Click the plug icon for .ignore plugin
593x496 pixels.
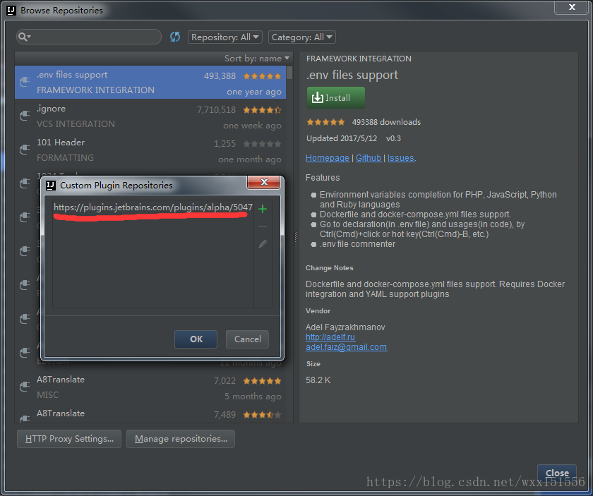[x=25, y=115]
